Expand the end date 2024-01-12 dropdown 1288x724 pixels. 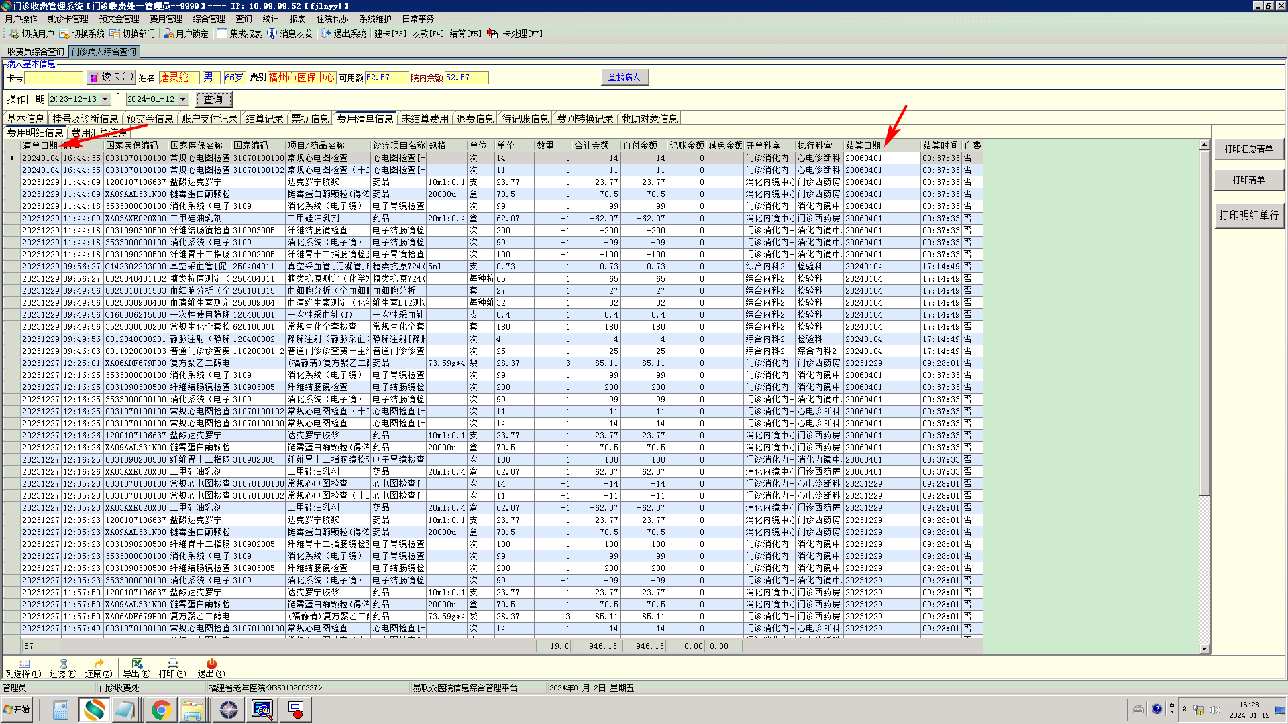point(182,99)
